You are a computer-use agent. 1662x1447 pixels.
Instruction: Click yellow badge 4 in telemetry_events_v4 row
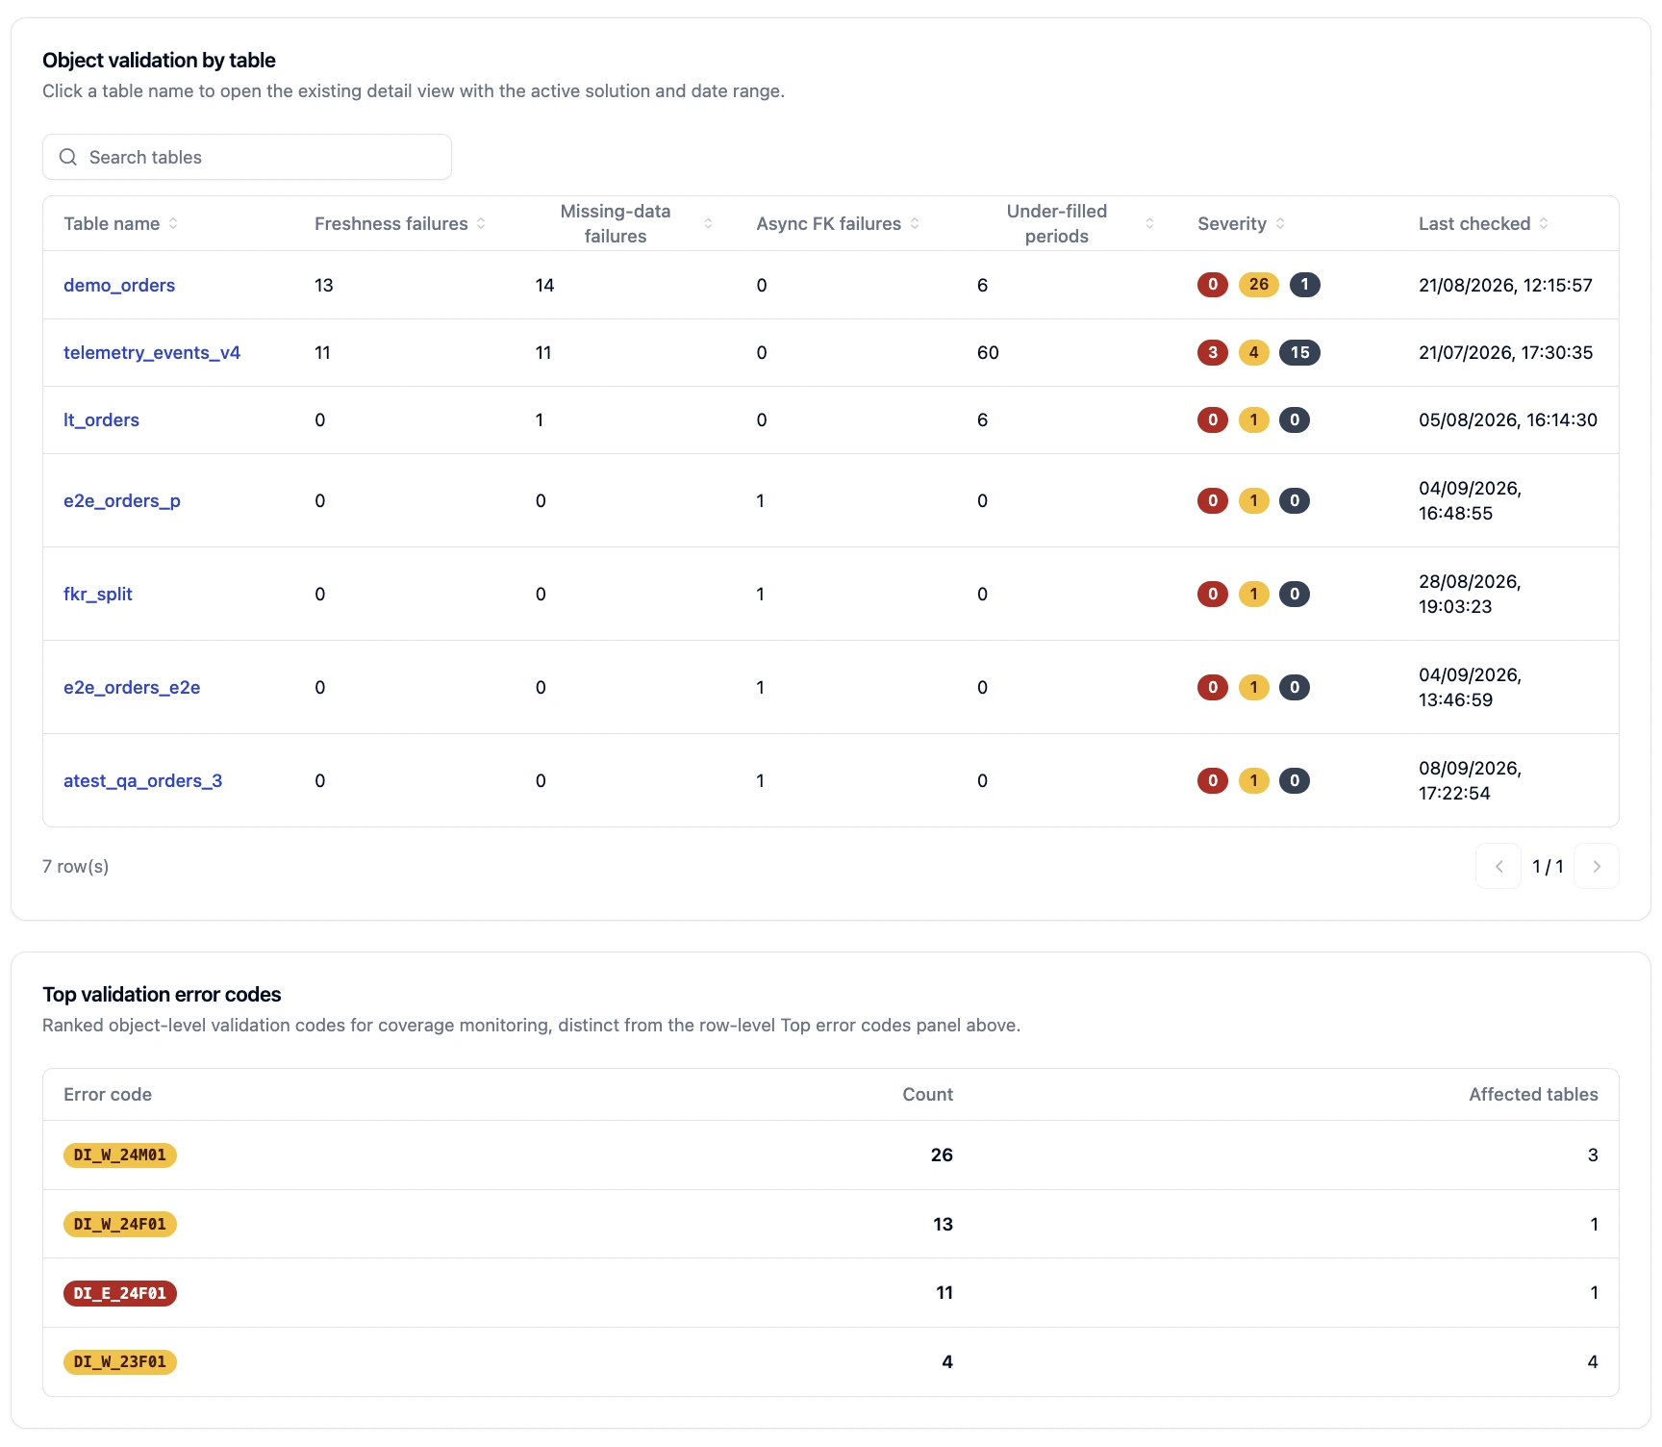(1253, 352)
